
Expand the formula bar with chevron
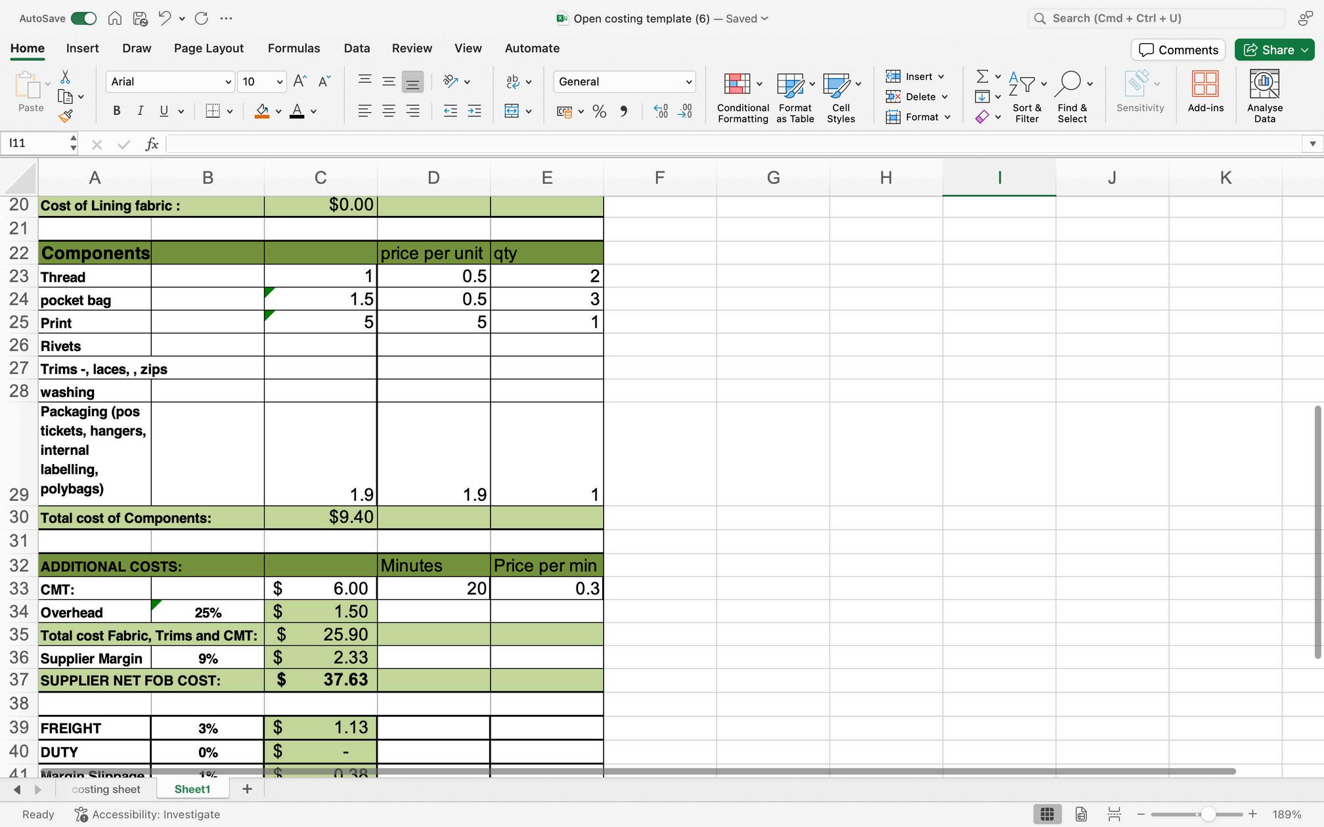(1312, 144)
